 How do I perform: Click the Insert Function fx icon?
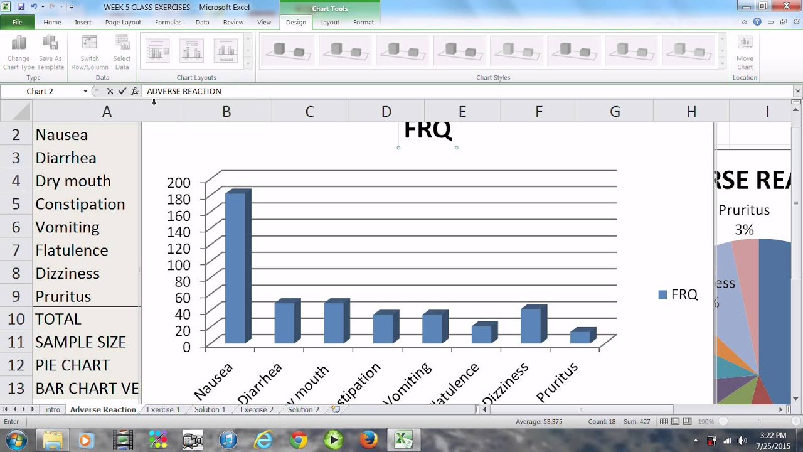[x=135, y=91]
